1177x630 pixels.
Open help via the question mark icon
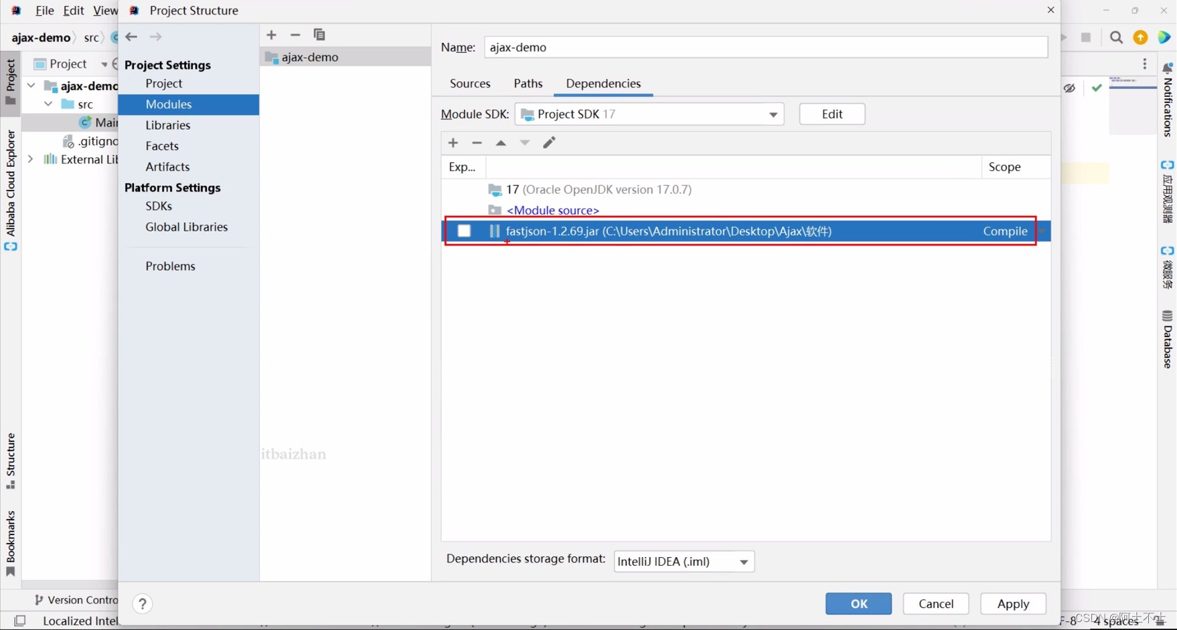click(x=142, y=603)
